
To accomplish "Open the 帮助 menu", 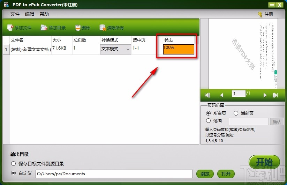I will (x=44, y=14).
